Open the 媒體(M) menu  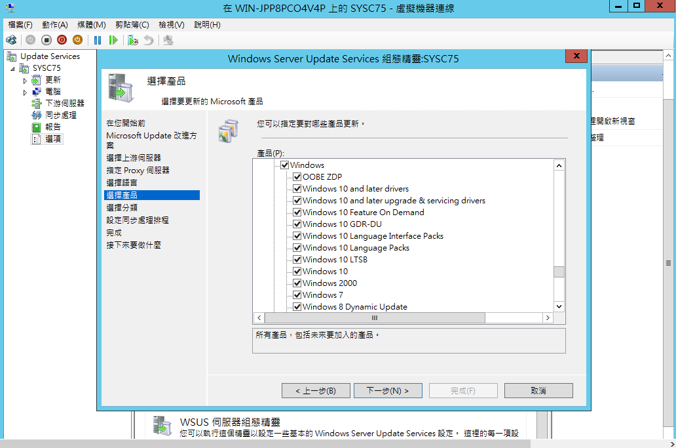92,25
